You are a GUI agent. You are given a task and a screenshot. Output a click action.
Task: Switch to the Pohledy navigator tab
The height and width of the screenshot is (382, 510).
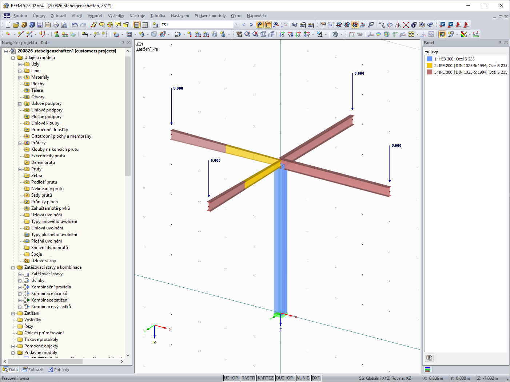(x=59, y=370)
